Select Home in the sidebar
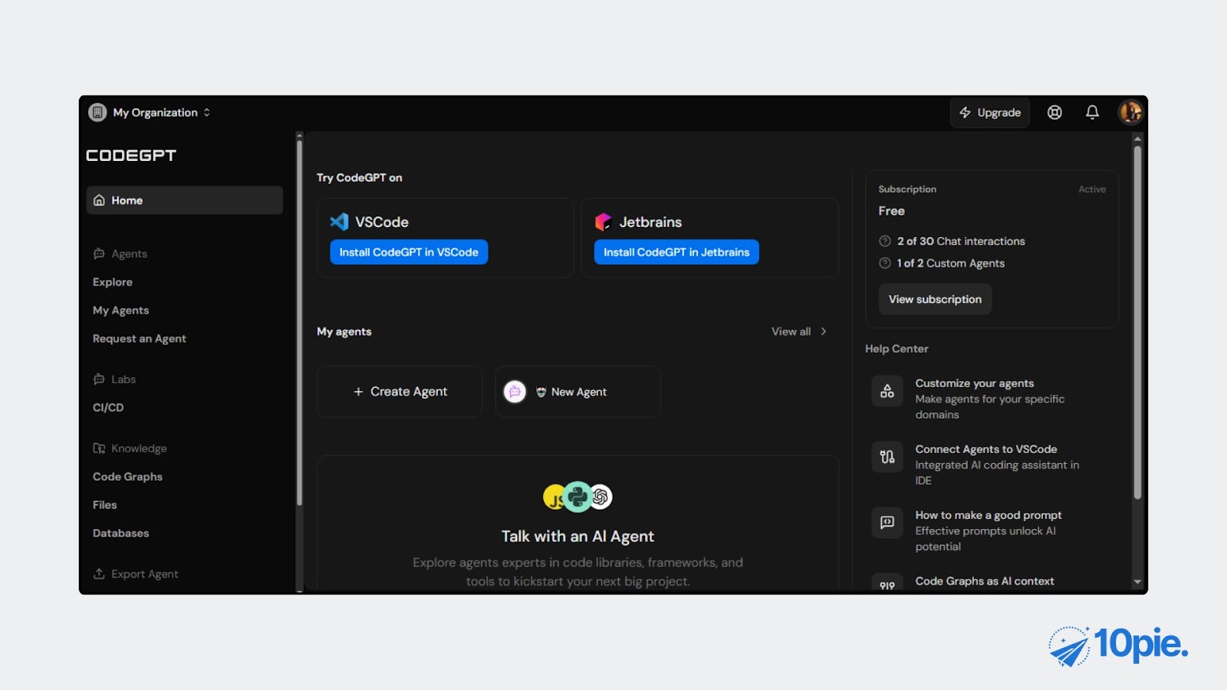1227x690 pixels. click(185, 200)
